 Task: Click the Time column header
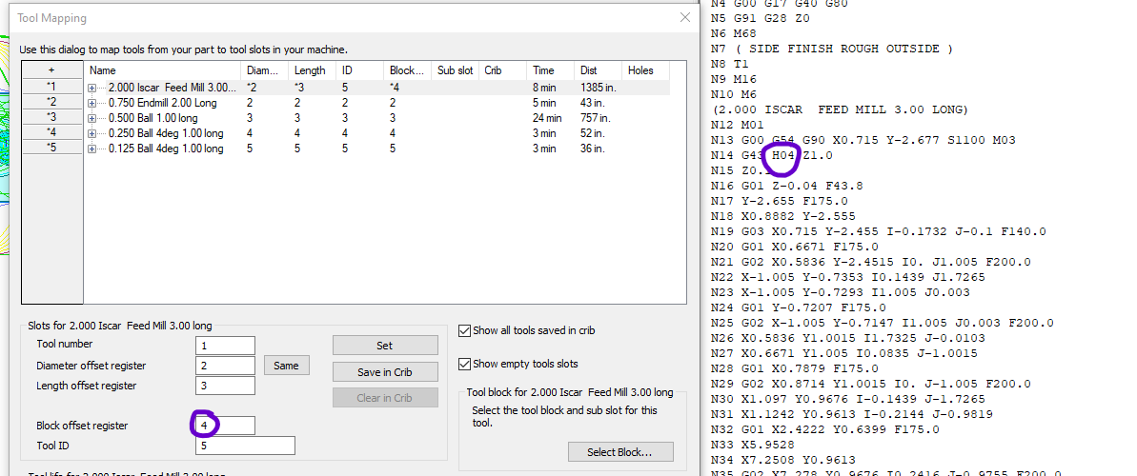[x=551, y=70]
